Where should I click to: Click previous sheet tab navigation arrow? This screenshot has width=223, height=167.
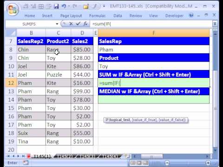[x=13, y=156]
